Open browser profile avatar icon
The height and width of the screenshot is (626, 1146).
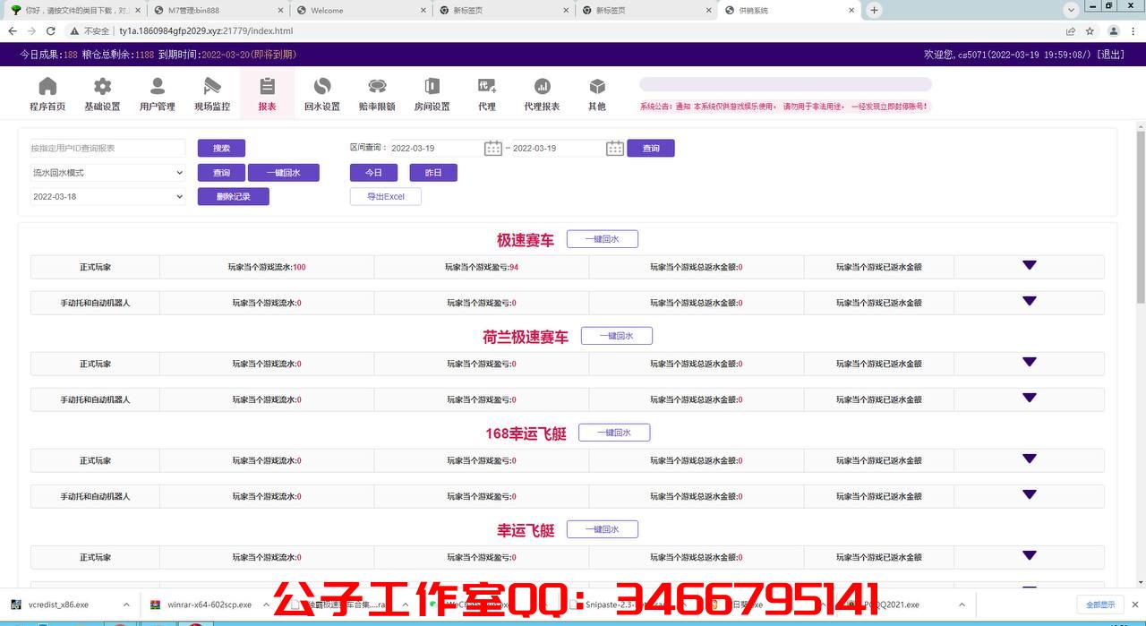tap(1113, 30)
